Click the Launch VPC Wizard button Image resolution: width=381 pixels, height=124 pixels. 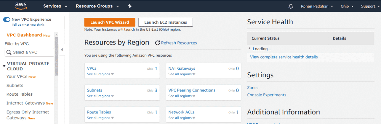coord(110,22)
